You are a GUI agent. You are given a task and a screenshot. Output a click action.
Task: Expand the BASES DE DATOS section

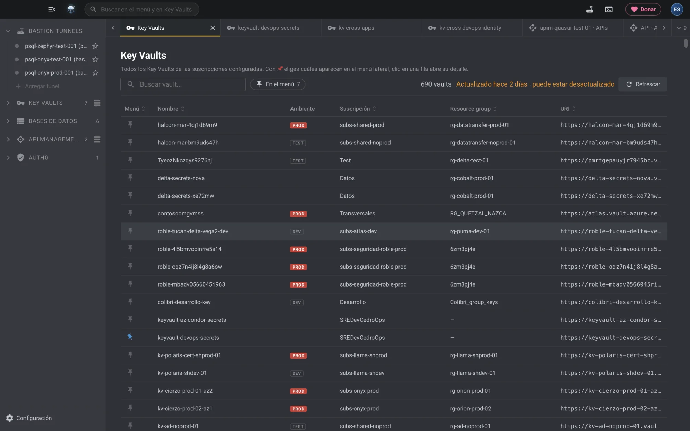tap(8, 121)
